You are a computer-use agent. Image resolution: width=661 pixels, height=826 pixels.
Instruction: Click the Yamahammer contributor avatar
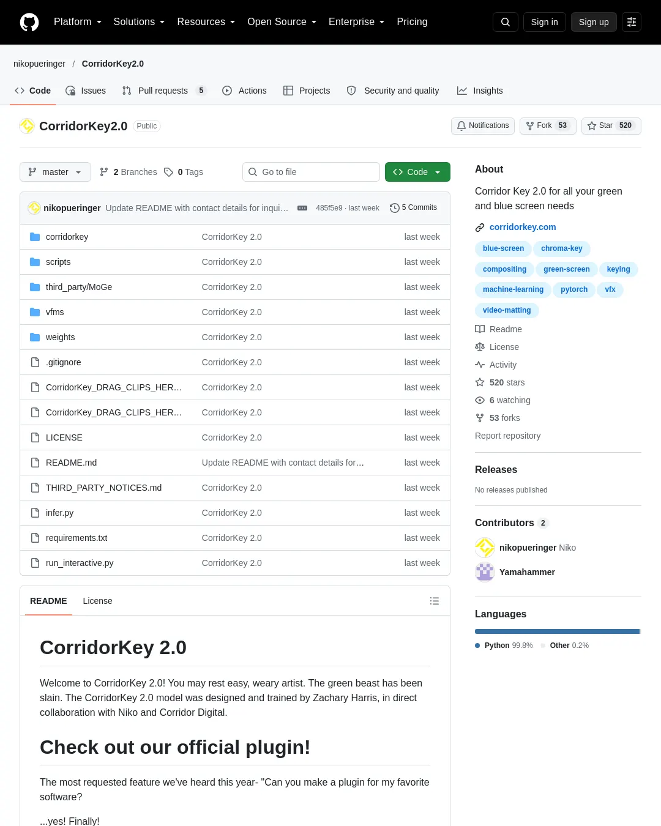coord(485,572)
